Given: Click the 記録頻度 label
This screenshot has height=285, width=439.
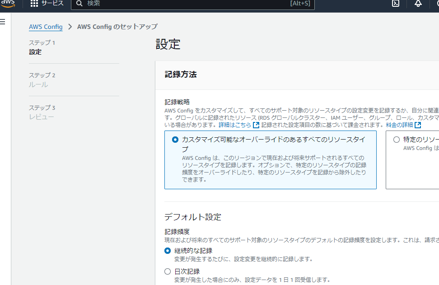Looking at the screenshot, I should pos(177,232).
